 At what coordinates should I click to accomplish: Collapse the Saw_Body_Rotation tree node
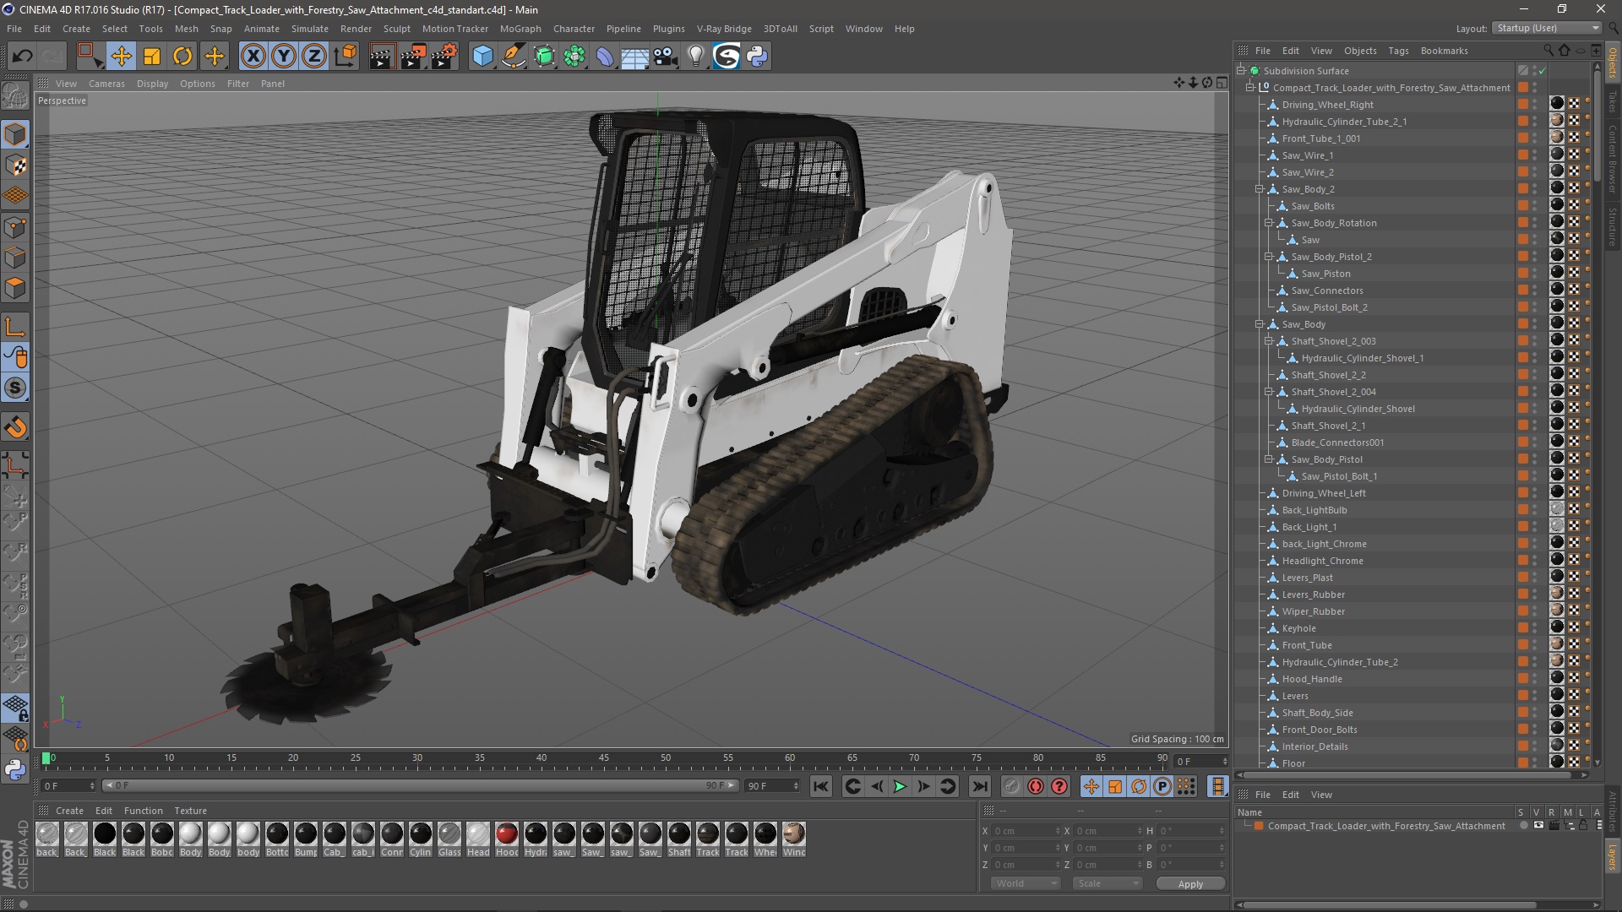pos(1269,223)
